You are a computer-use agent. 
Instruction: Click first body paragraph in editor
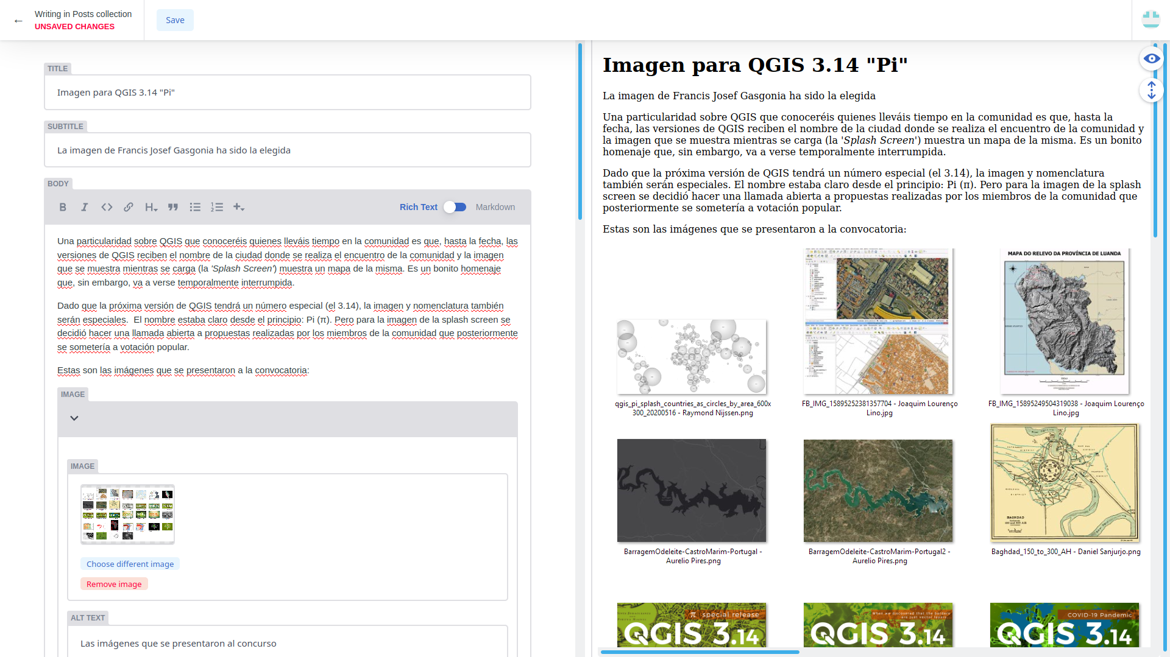pyautogui.click(x=288, y=262)
